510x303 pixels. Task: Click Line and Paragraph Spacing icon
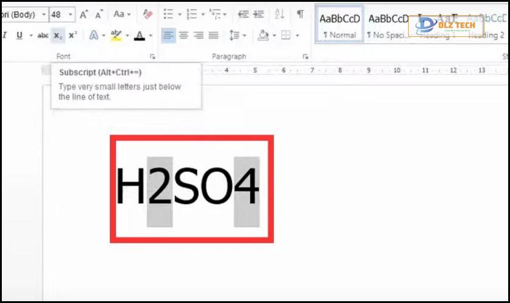[234, 35]
